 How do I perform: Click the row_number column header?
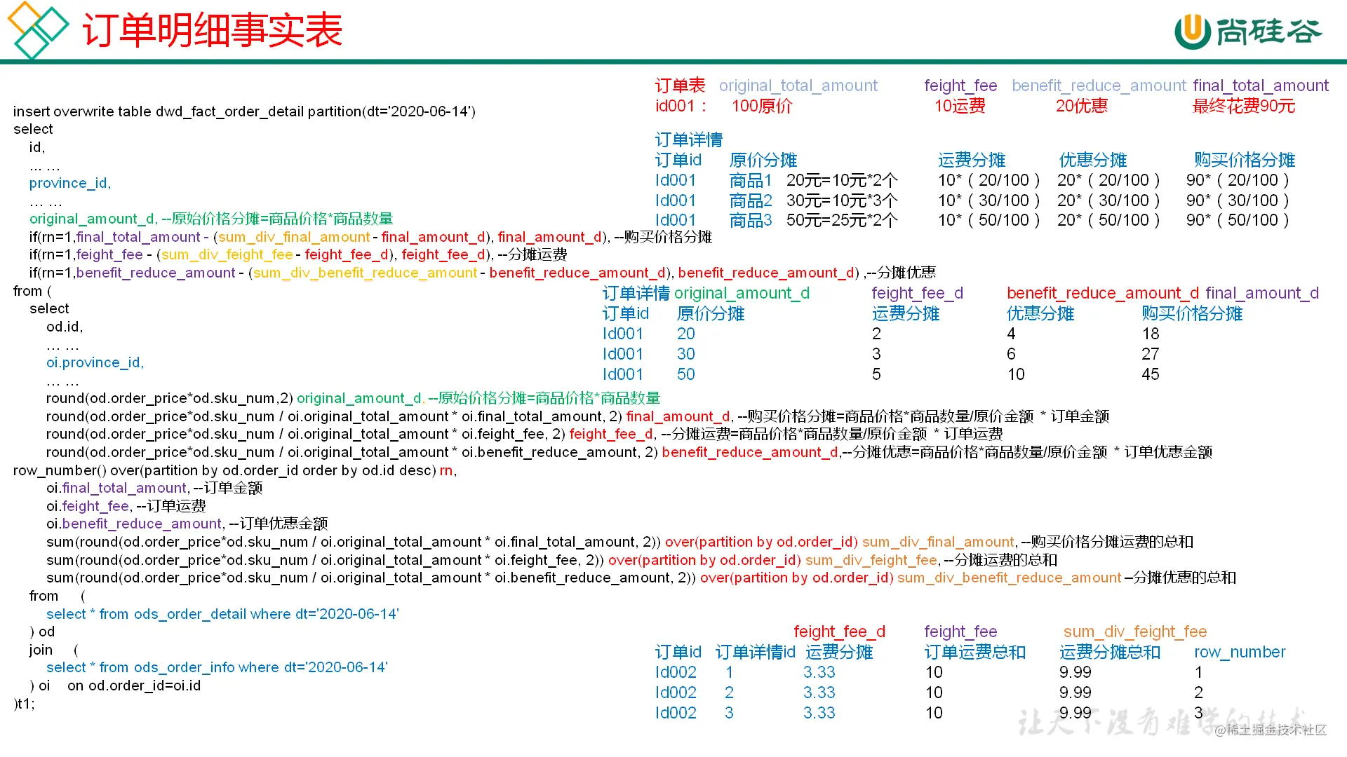(1240, 652)
